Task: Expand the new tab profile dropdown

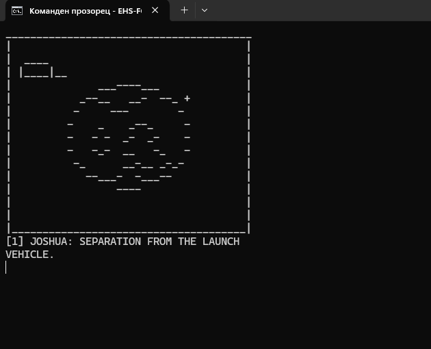Action: tap(205, 10)
